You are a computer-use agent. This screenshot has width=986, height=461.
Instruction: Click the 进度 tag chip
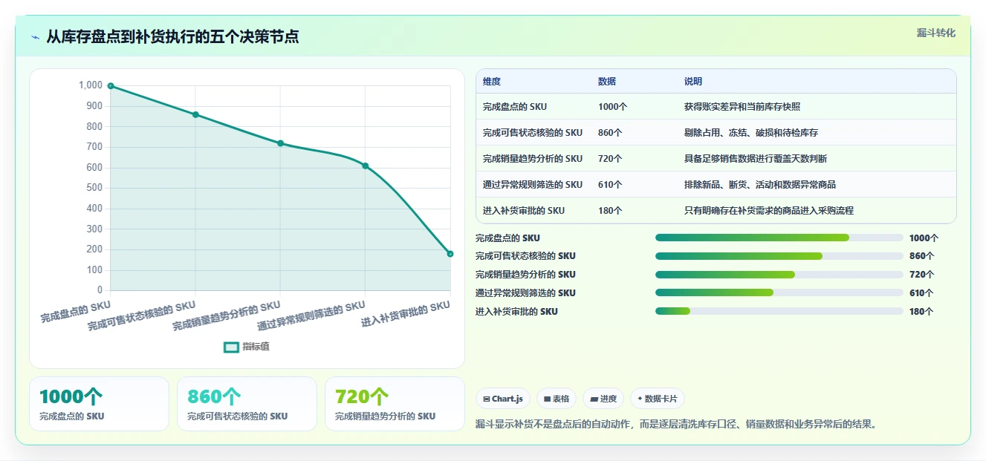[x=603, y=399]
